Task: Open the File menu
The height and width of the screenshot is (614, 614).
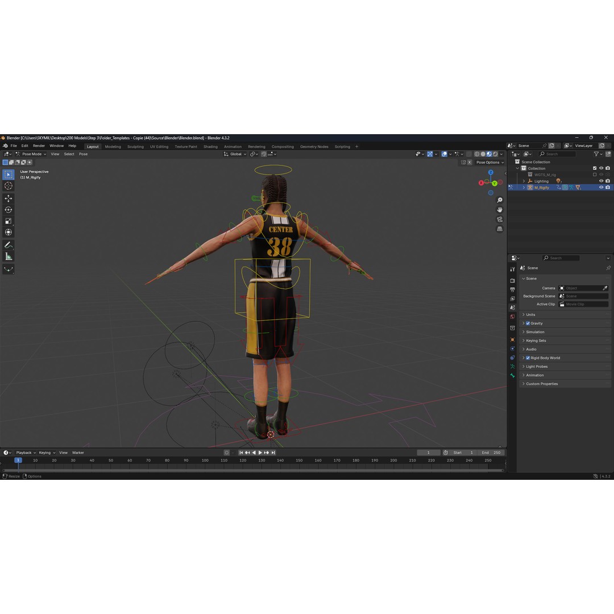Action: tap(14, 146)
